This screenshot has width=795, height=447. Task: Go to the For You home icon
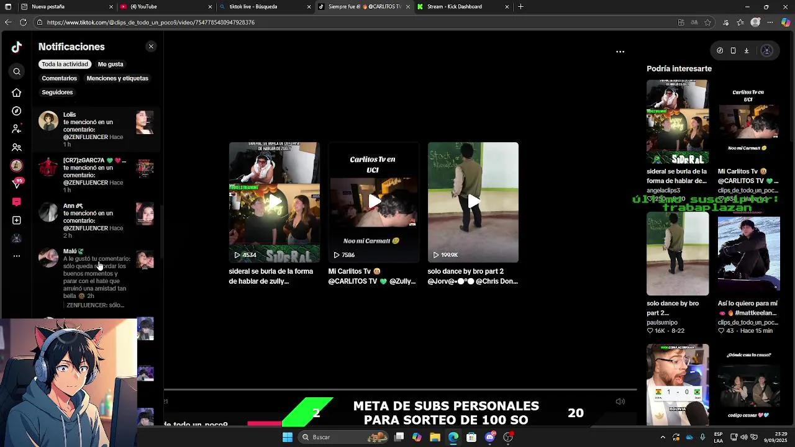pyautogui.click(x=17, y=93)
